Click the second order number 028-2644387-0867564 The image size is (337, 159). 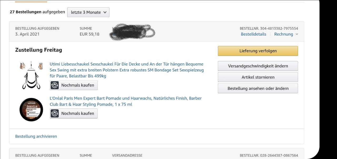(x=279, y=155)
